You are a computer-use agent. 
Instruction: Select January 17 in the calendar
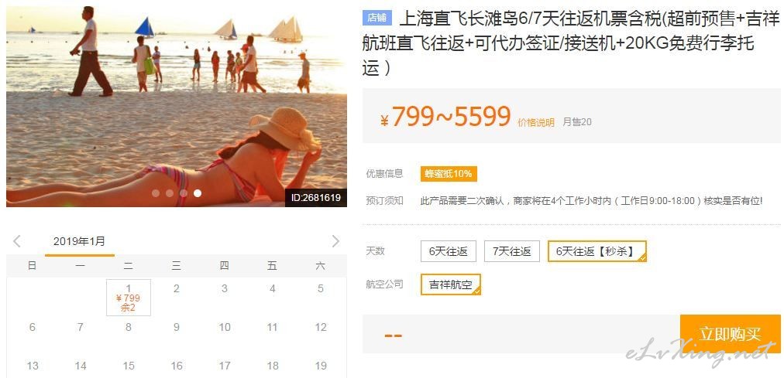225,366
